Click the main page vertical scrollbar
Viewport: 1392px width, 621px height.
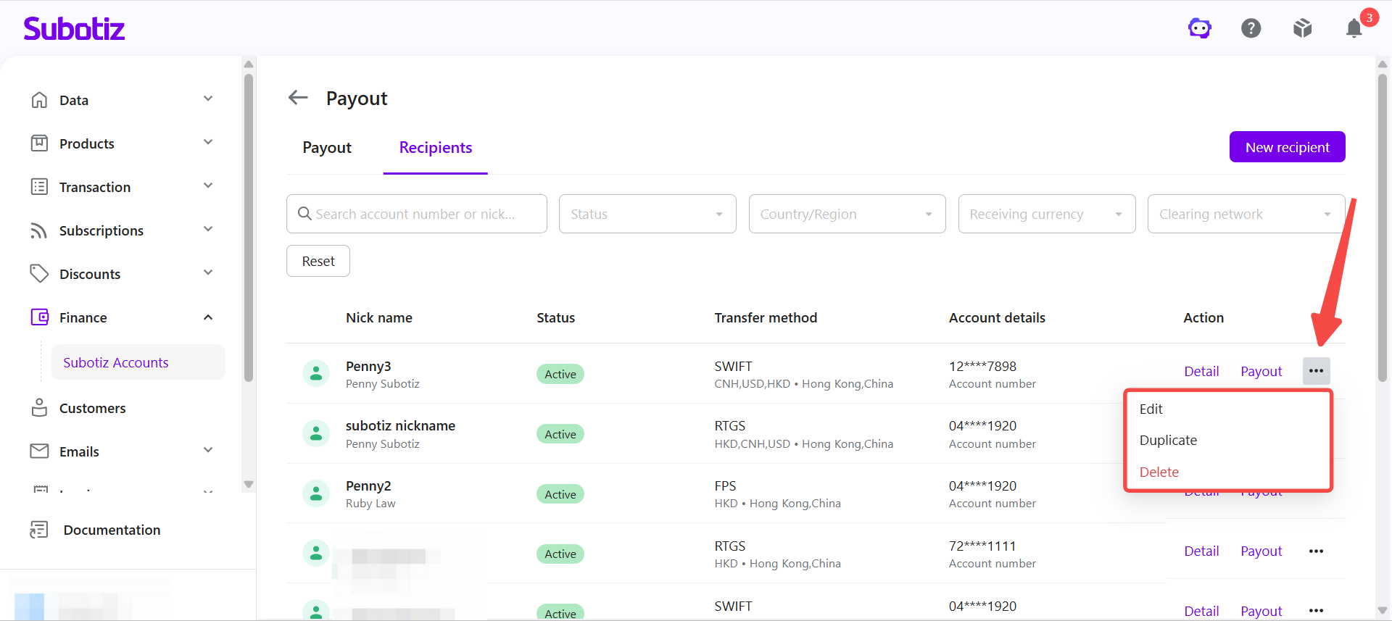1382,228
